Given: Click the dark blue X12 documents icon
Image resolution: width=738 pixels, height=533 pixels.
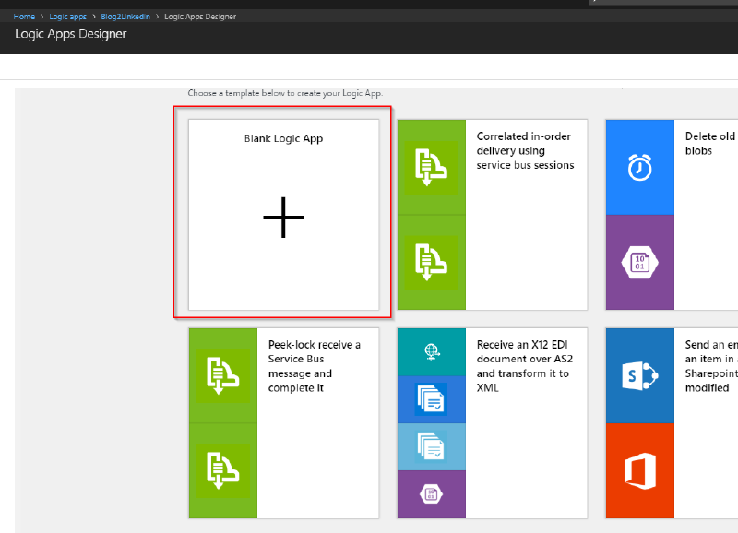Looking at the screenshot, I should pyautogui.click(x=432, y=398).
